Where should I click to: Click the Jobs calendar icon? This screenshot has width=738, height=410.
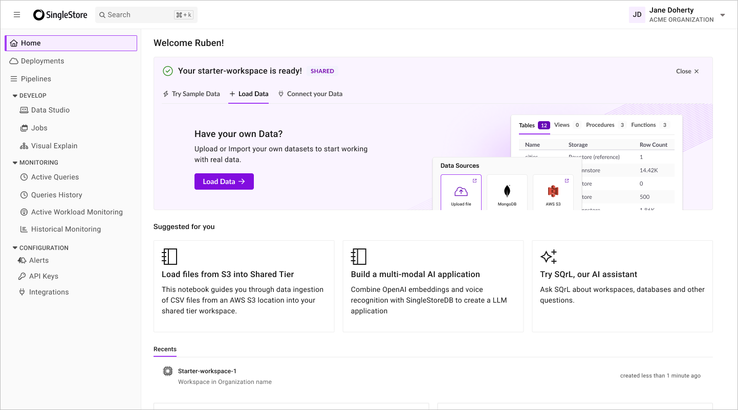[24, 128]
